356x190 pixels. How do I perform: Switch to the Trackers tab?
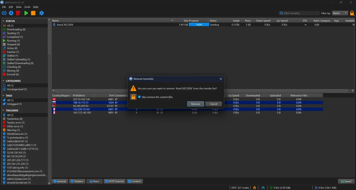[x=77, y=181]
